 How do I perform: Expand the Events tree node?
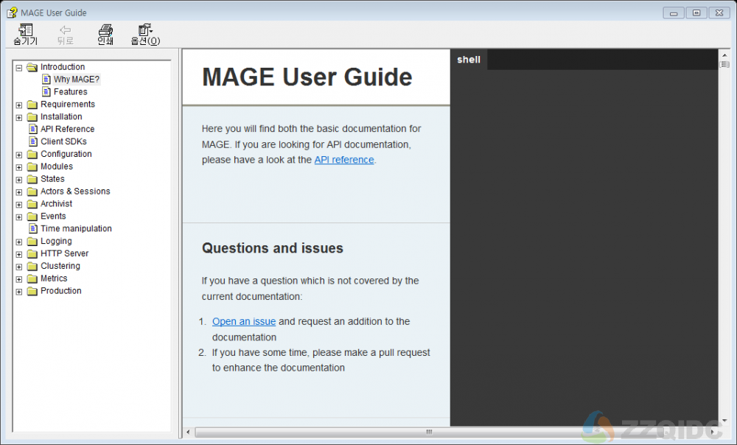[x=19, y=217]
